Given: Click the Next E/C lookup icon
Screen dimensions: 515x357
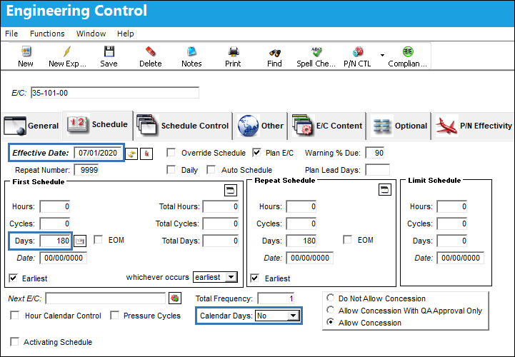Looking at the screenshot, I should [x=175, y=298].
